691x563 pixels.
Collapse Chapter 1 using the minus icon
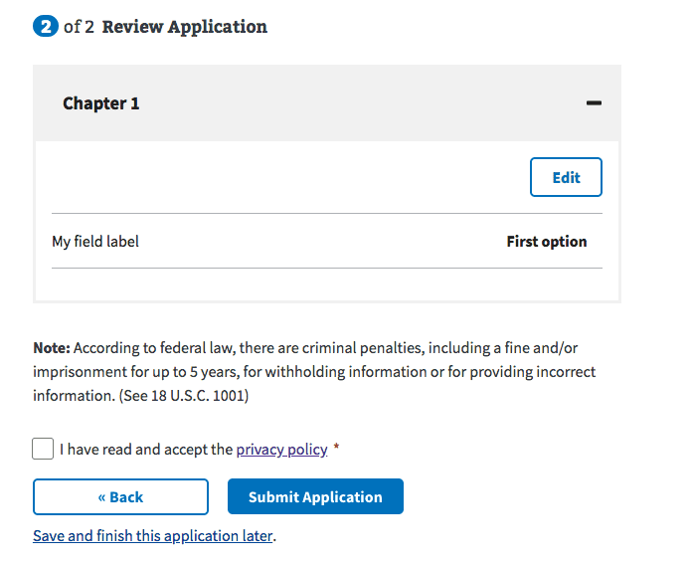click(x=594, y=103)
